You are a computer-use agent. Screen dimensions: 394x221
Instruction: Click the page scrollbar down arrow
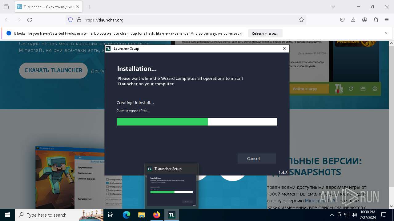tap(391, 206)
